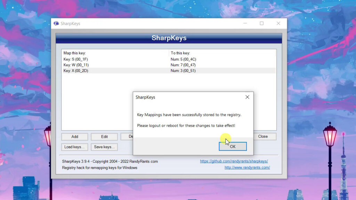Close the SharpKeys main window
356x200 pixels.
278,23
